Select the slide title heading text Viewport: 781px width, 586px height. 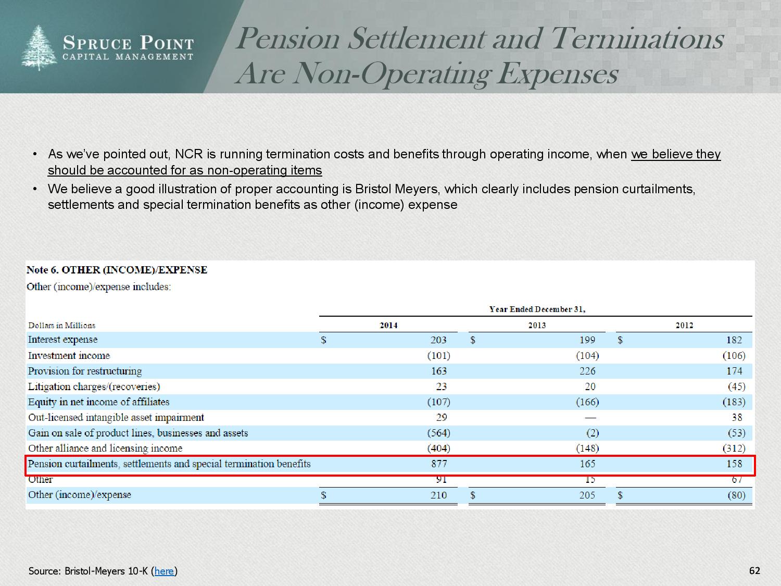[x=479, y=55]
